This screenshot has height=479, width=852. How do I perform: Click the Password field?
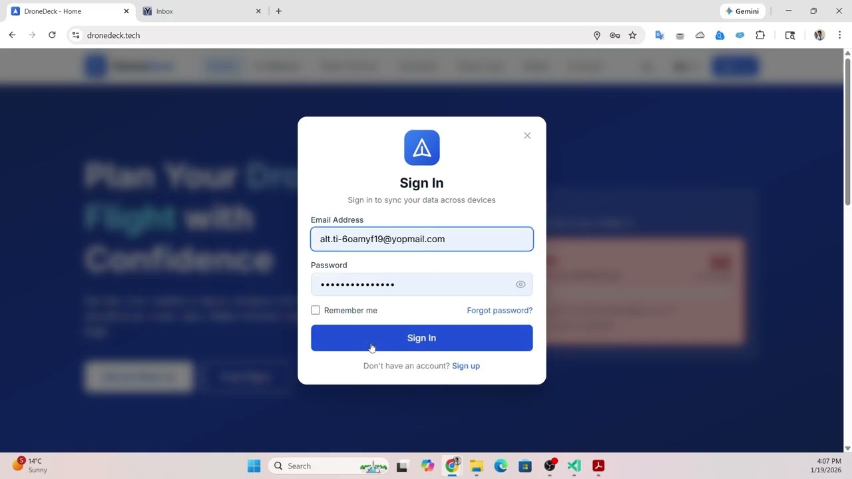click(x=421, y=284)
